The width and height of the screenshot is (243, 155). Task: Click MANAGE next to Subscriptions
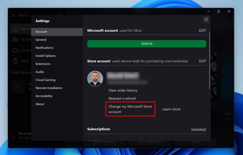(x=199, y=130)
